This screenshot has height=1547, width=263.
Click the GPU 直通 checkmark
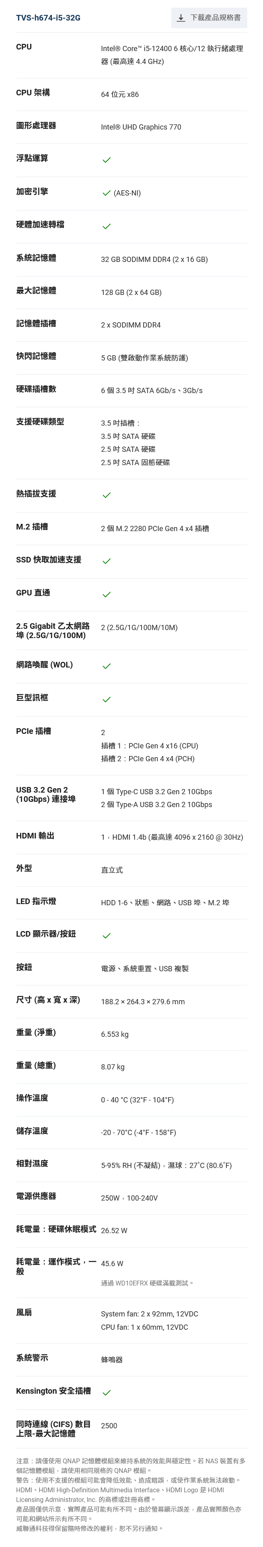pos(106,595)
